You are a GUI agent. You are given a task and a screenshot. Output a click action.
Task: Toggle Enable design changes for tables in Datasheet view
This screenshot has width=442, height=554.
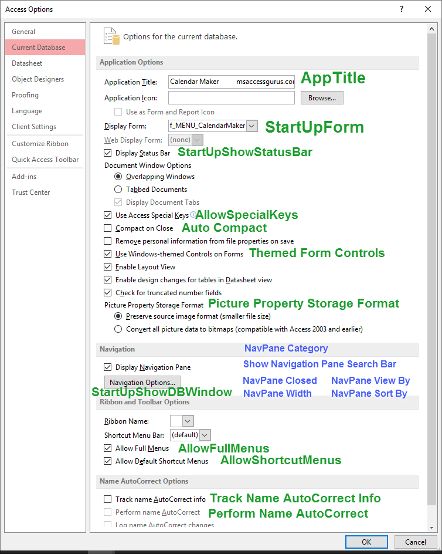(108, 280)
